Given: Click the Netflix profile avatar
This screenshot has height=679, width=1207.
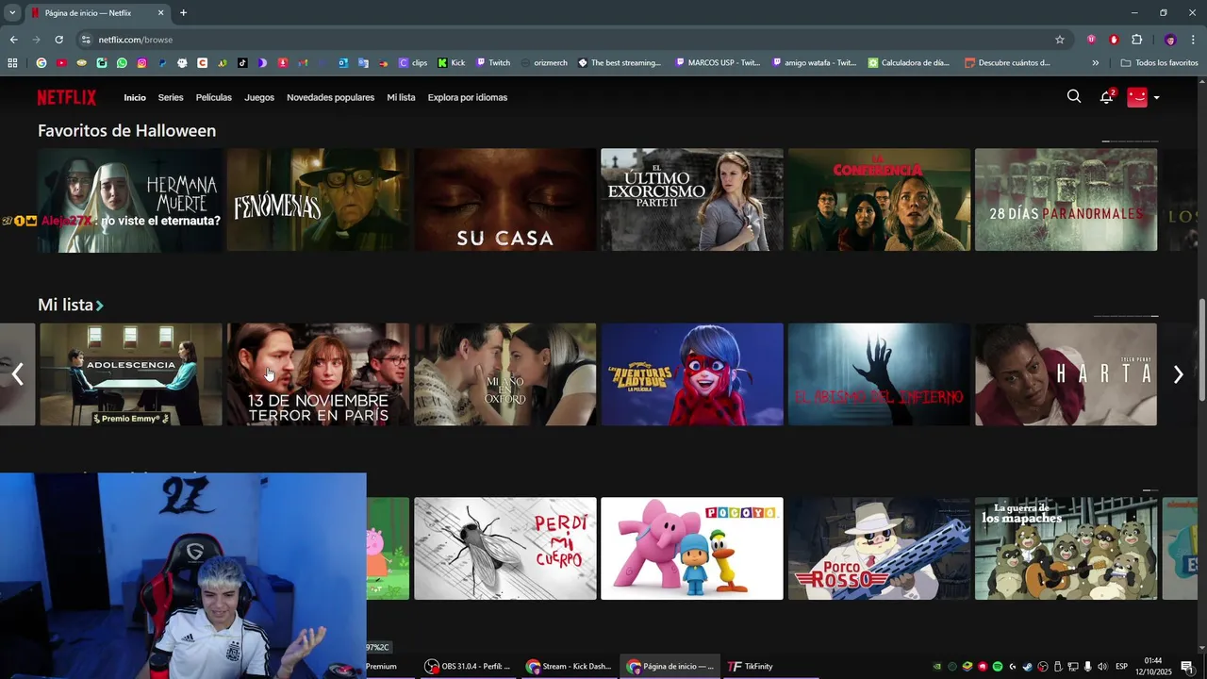Looking at the screenshot, I should click(x=1137, y=97).
